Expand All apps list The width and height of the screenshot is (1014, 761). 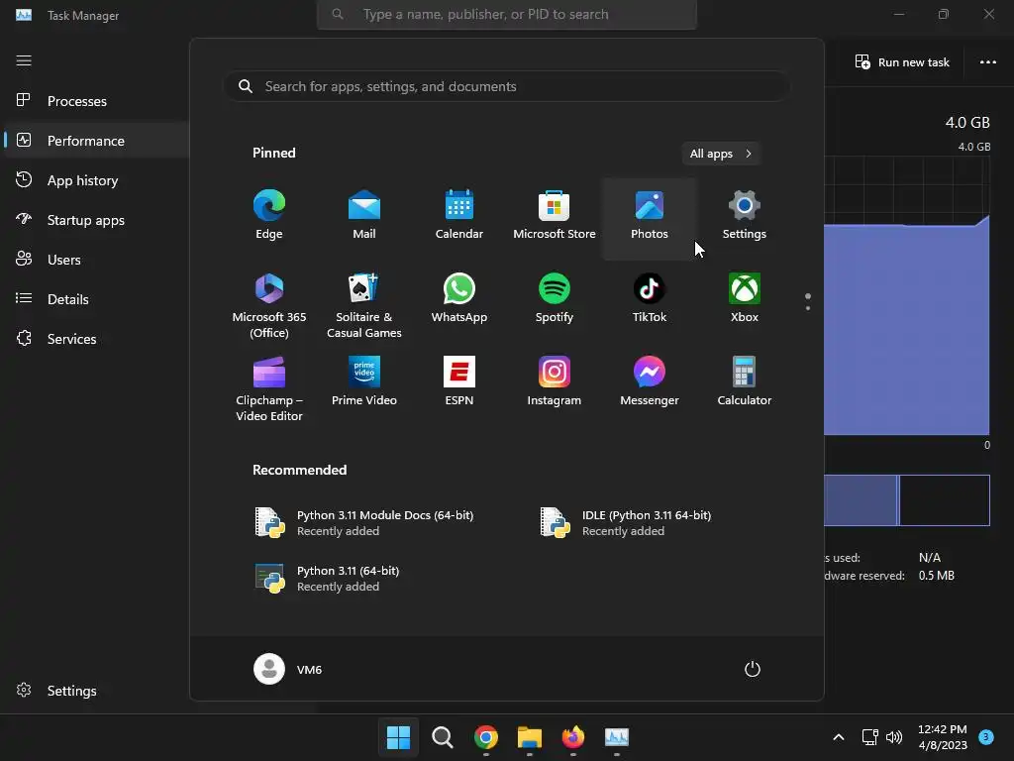click(x=721, y=154)
